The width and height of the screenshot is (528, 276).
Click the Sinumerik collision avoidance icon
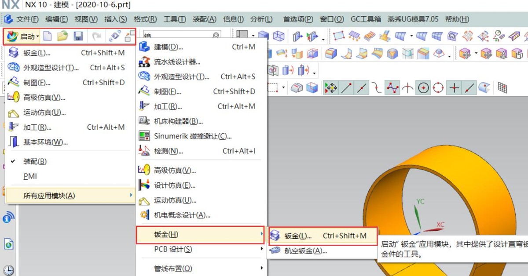pos(144,136)
